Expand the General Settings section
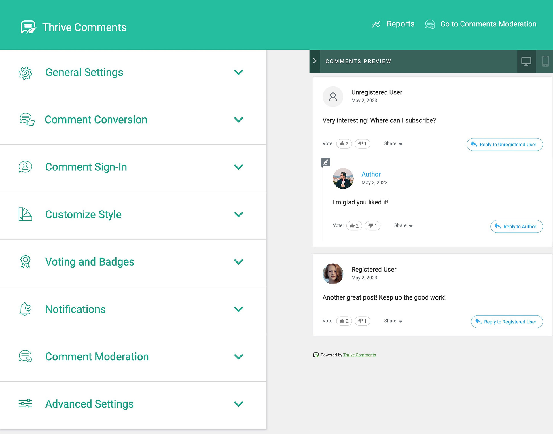The height and width of the screenshot is (434, 553). 238,72
